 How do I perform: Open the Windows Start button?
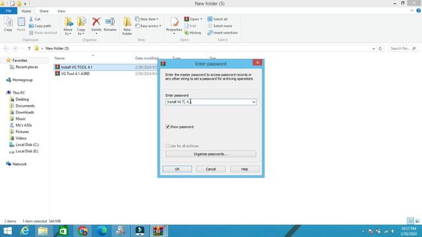coord(8,231)
